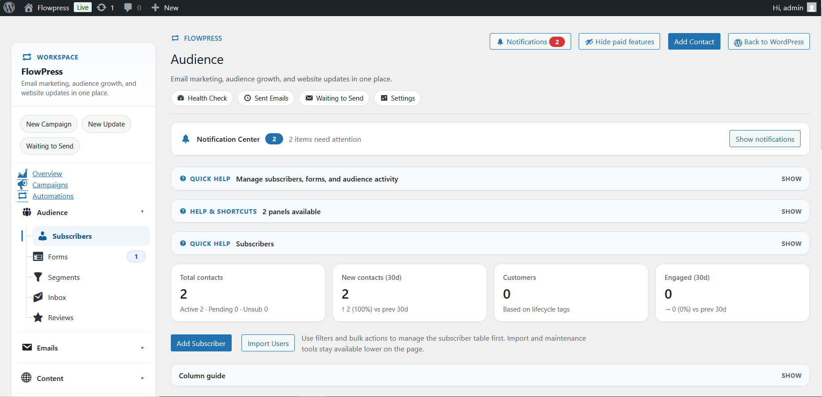The image size is (822, 397).
Task: Open the Settings tab
Action: pyautogui.click(x=397, y=98)
